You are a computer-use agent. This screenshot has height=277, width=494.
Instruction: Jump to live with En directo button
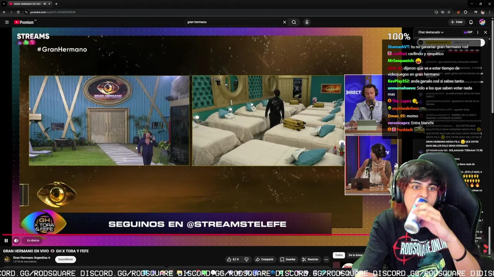pos(33,240)
